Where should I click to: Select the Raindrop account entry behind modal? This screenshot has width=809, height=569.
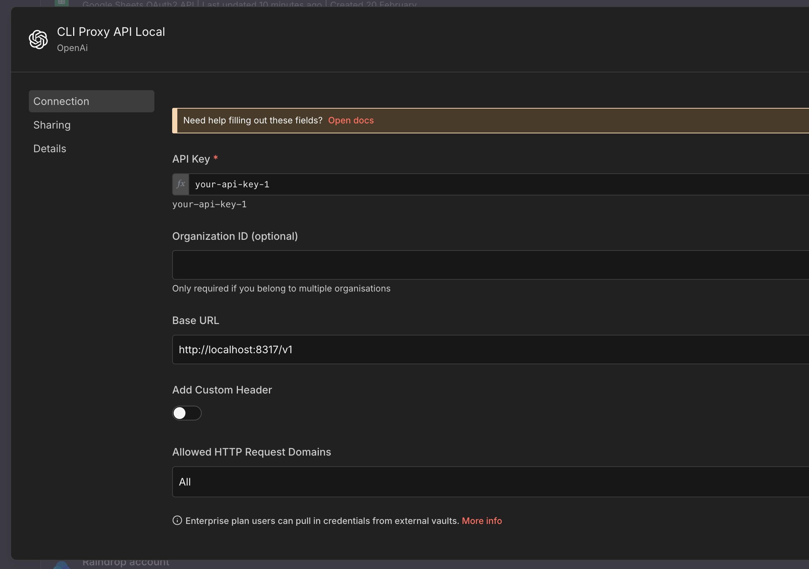tap(126, 563)
